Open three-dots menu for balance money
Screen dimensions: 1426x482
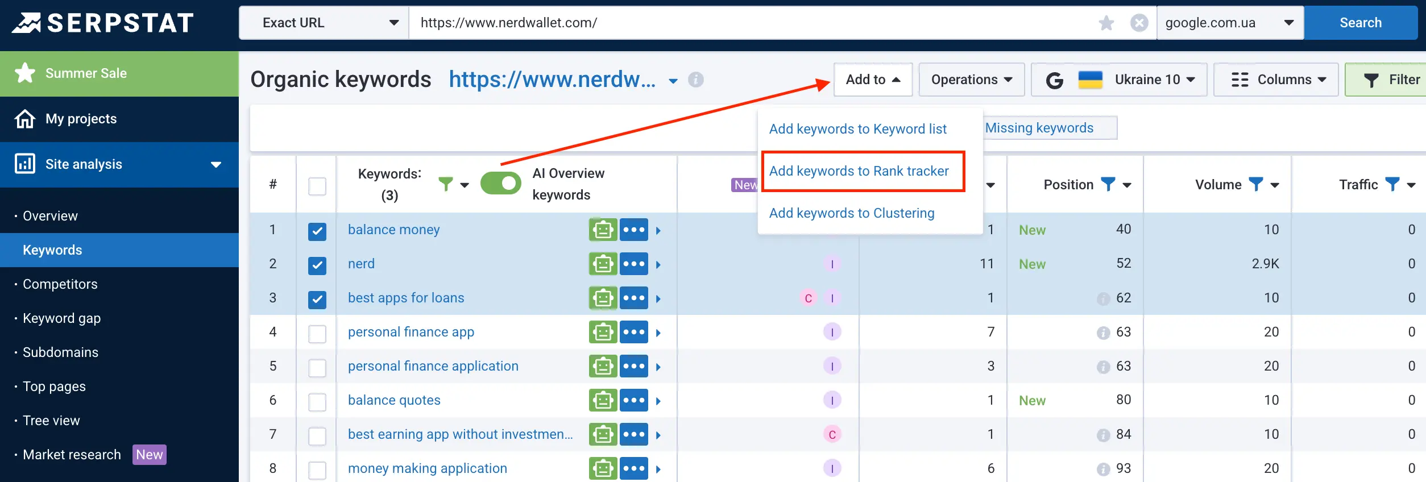(x=634, y=230)
